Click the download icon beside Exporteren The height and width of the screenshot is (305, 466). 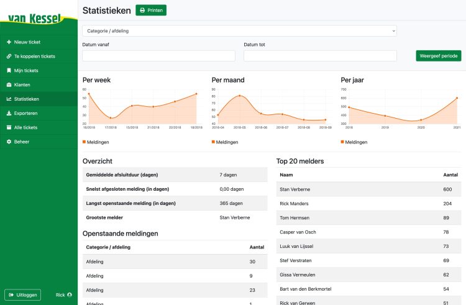[9, 114]
